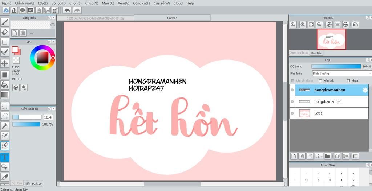Click the brush size slider in Kiểm soát cọ
The height and width of the screenshot is (191, 372).
tap(27, 117)
